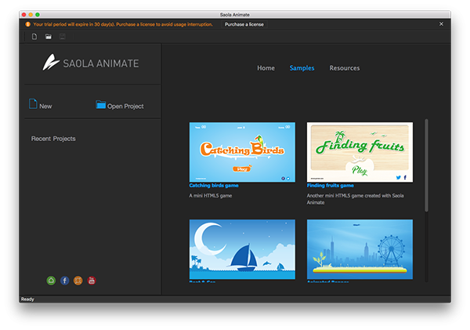Click the Finding fruits game link
This screenshot has height=330, width=470.
click(331, 186)
